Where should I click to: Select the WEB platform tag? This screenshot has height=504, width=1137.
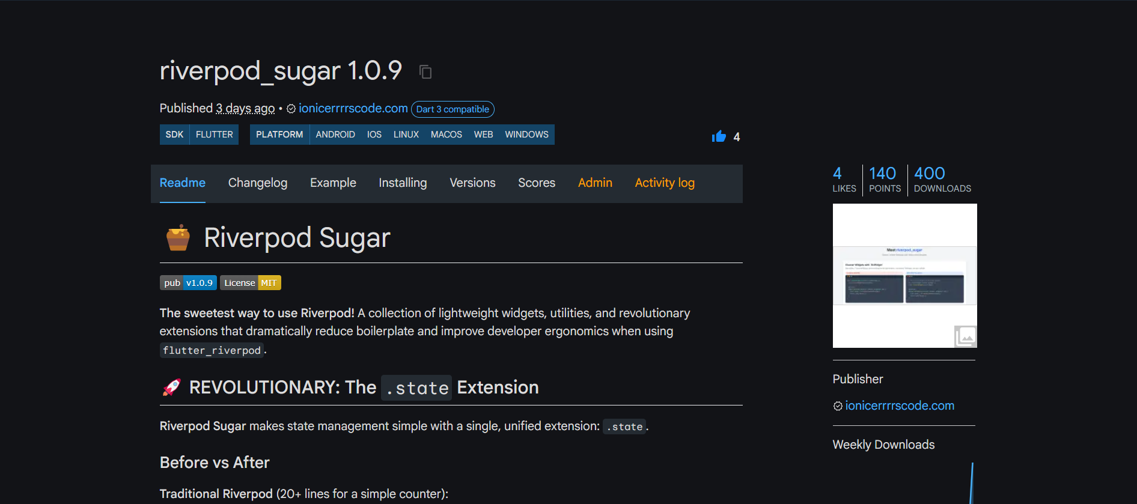coord(483,135)
